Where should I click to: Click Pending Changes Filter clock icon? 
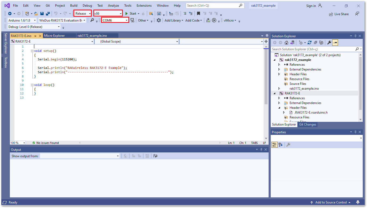tap(301, 43)
